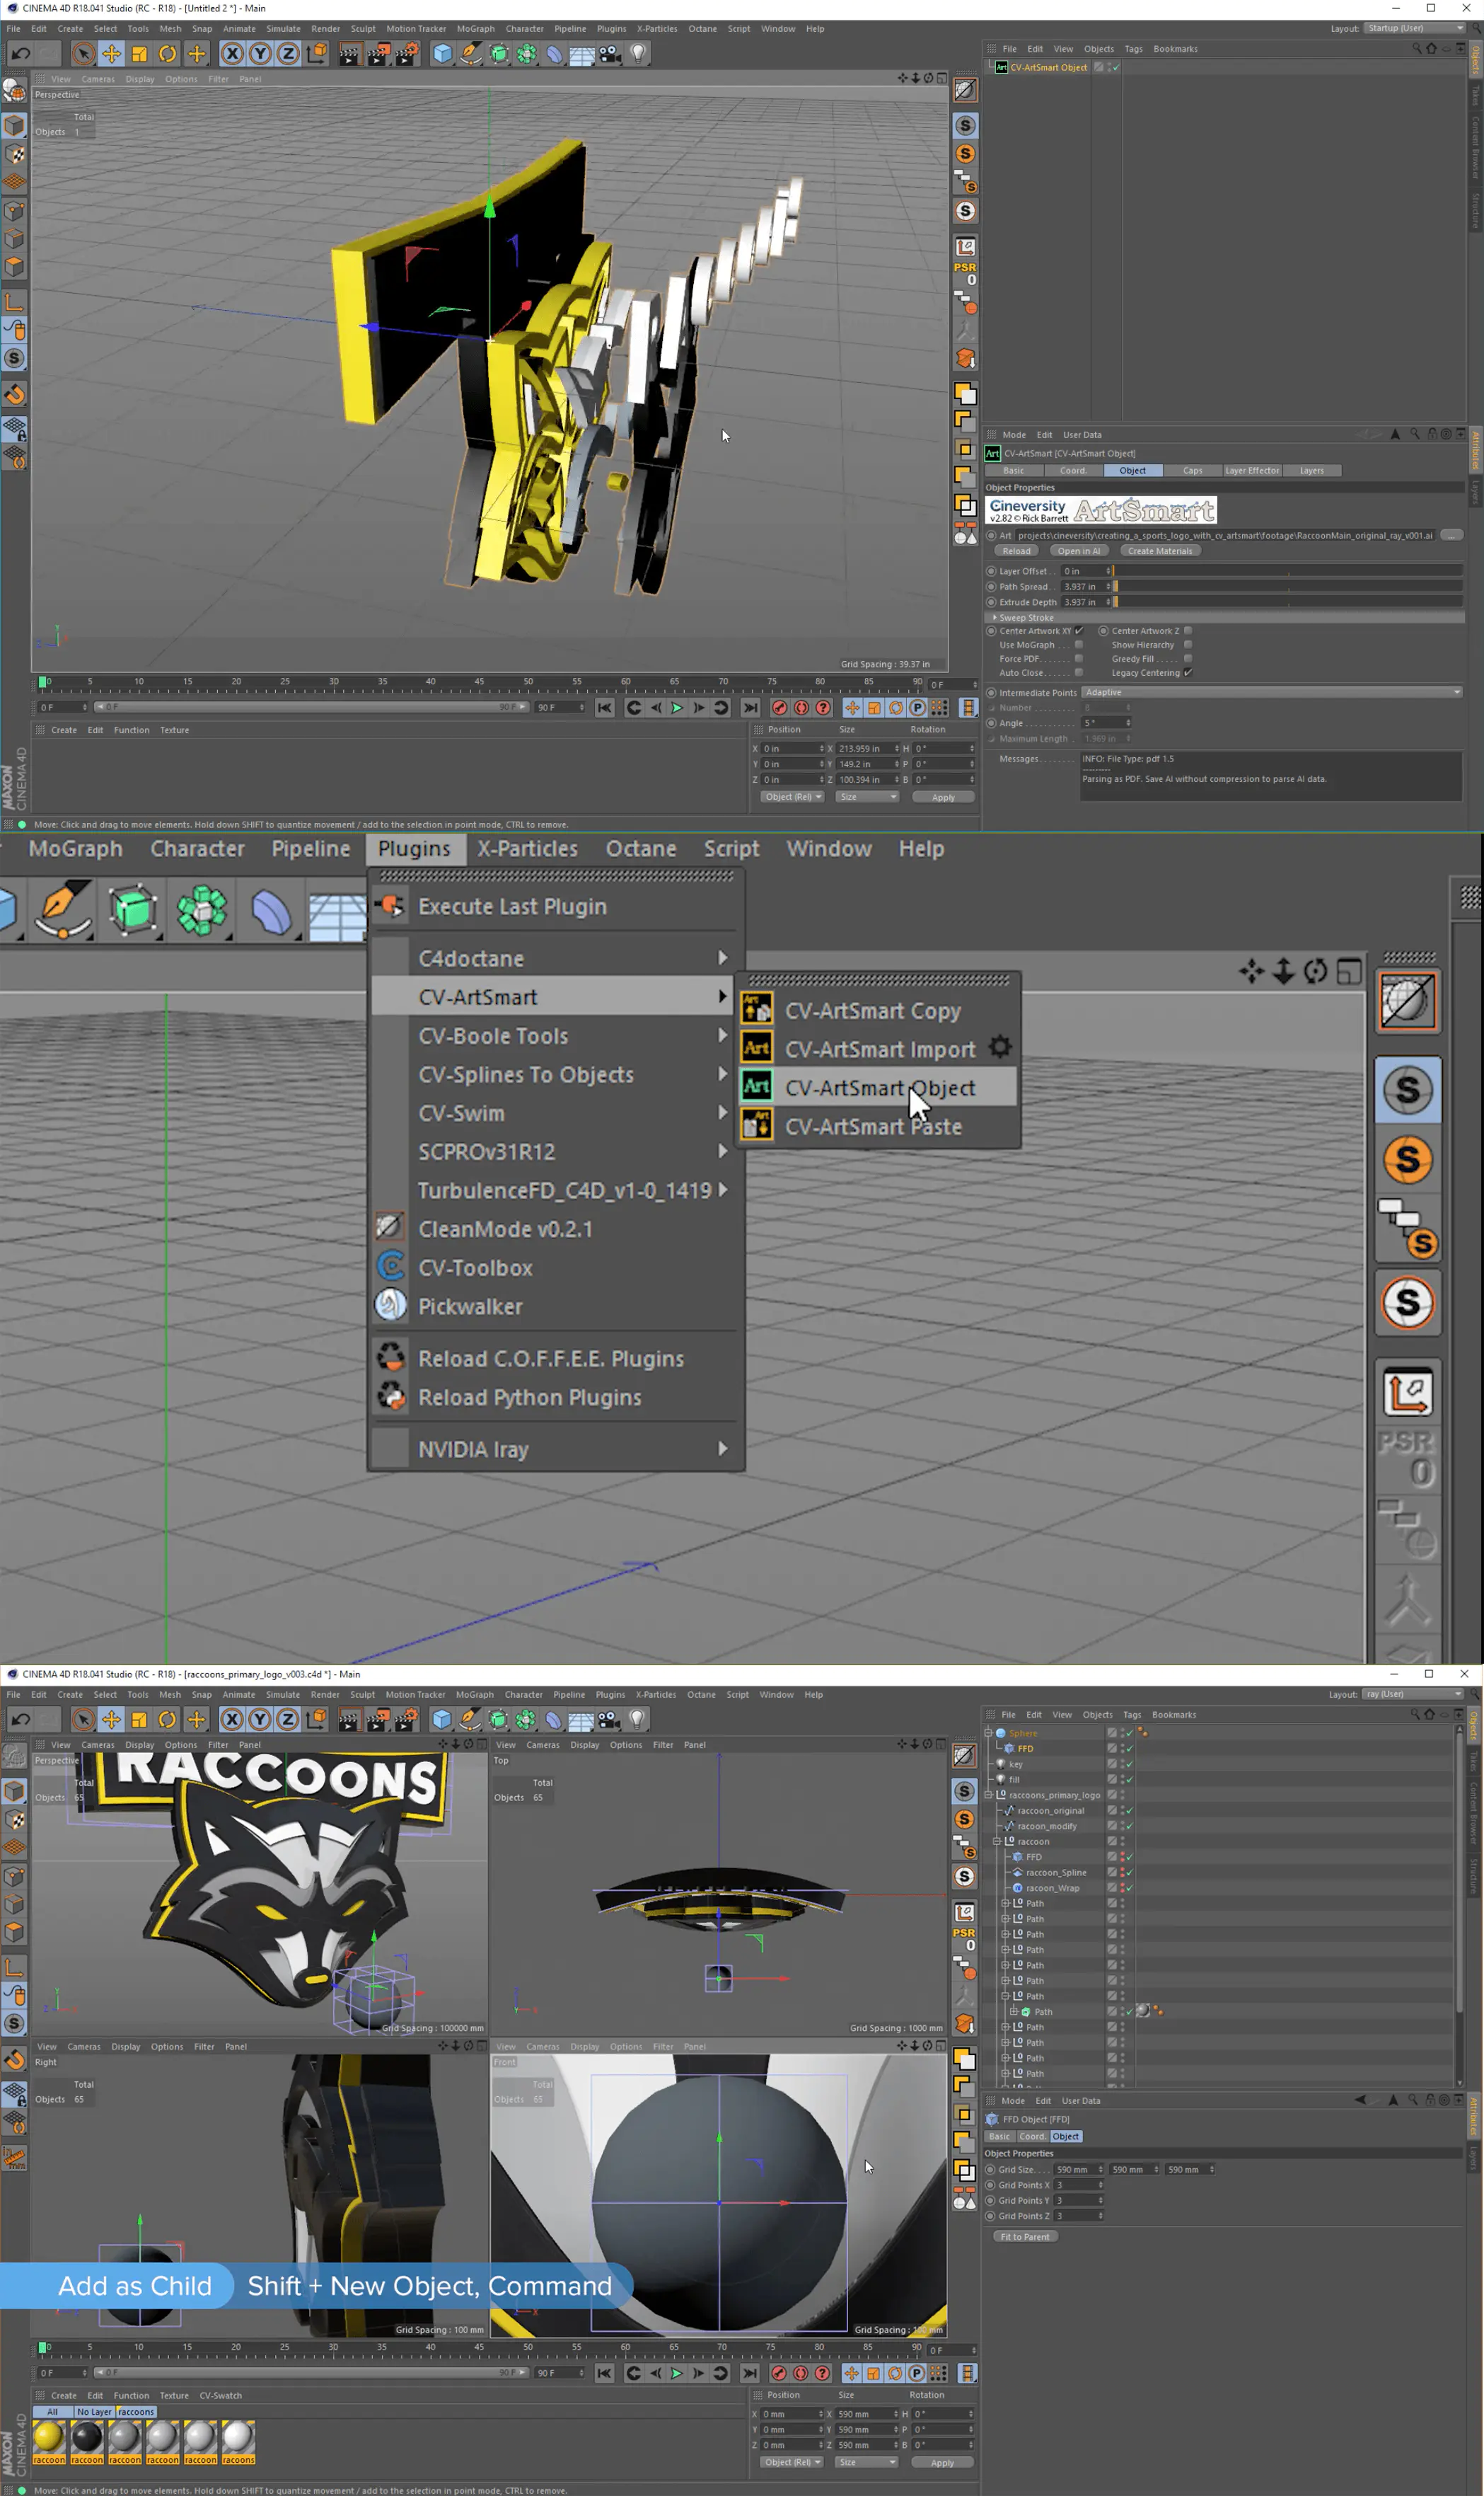Toggle Y axis lock in bottom window toolbar
1484x2496 pixels.
(x=259, y=1720)
